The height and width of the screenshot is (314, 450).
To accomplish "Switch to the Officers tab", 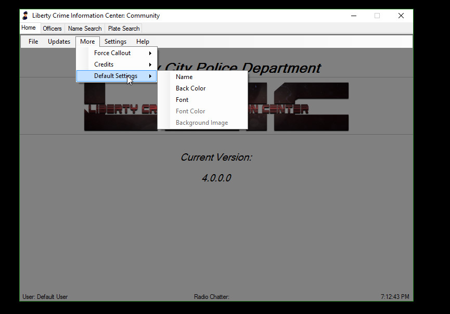I will coord(52,29).
